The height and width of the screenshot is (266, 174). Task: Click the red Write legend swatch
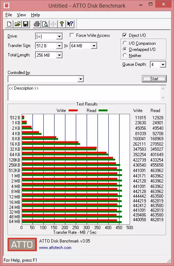pos(73,111)
